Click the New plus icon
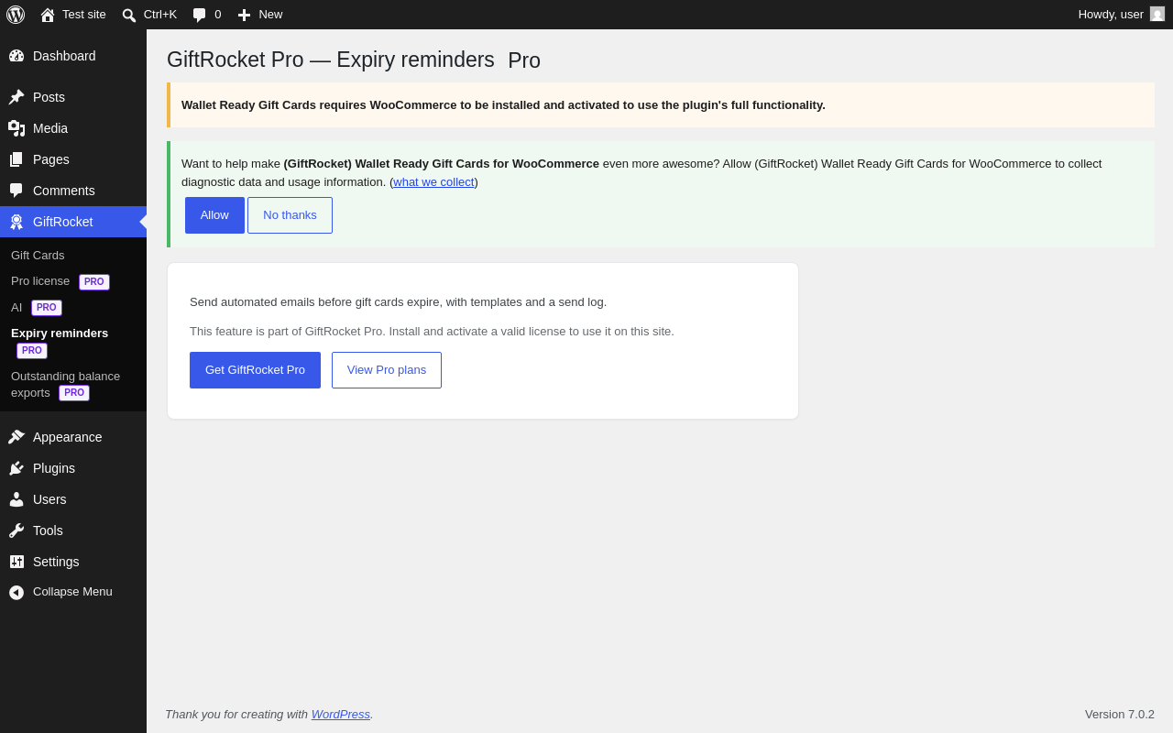This screenshot has width=1173, height=733. (244, 15)
